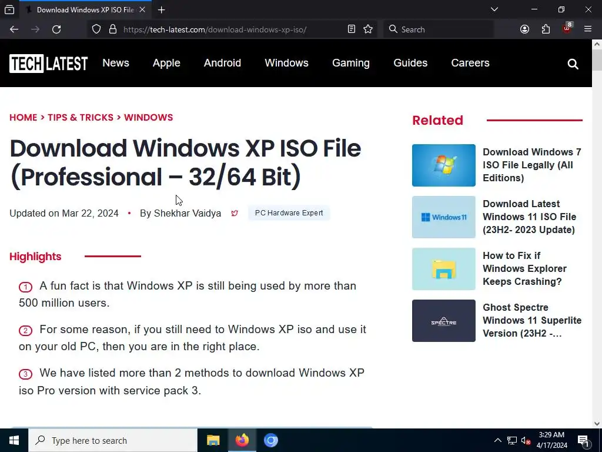Screen dimensions: 602x452
Task: Open the Firefox hamburger application menu
Action: 588,29
